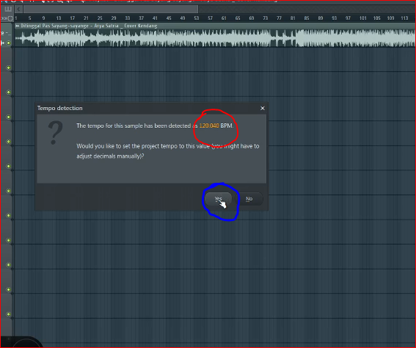
Task: Jump to bar 49 on the timeline ruler
Action: 183,18
